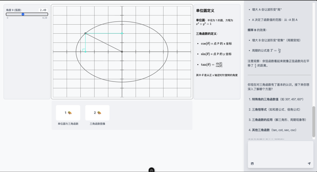The image size is (317, 172).
Task: Click the blue angle θ slider handle
Action: coord(23,14)
